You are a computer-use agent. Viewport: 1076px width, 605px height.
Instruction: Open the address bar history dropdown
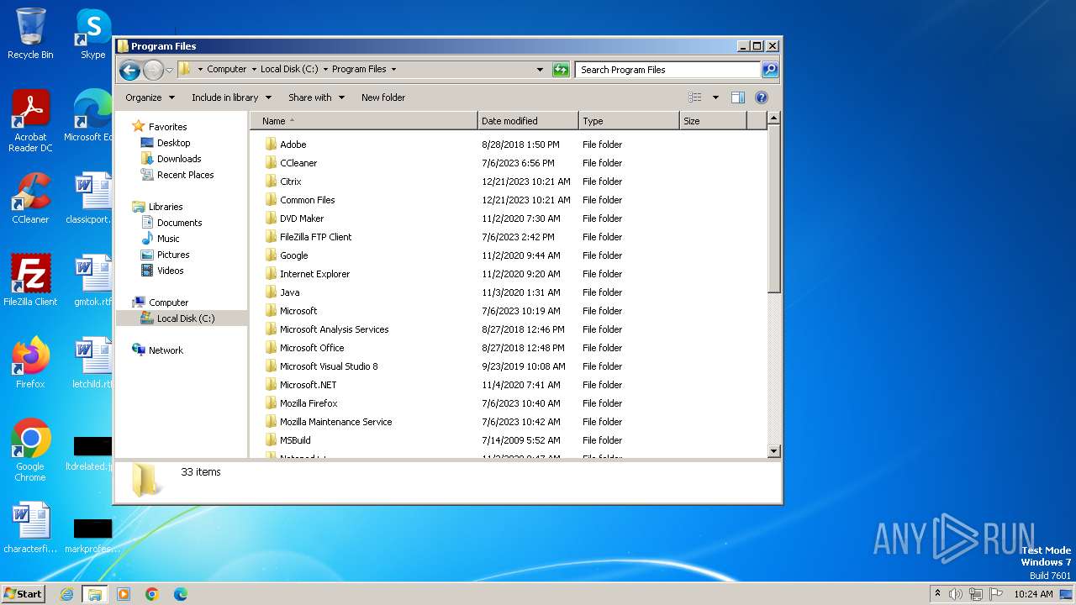pos(540,70)
